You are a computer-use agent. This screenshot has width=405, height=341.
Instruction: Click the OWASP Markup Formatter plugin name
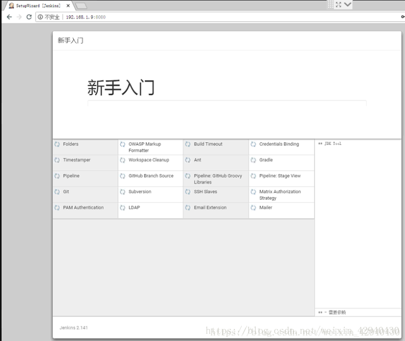144,147
